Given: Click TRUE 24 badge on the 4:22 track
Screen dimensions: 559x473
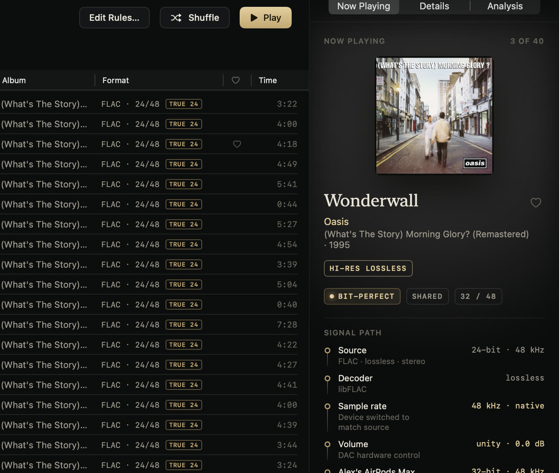Looking at the screenshot, I should [x=184, y=345].
